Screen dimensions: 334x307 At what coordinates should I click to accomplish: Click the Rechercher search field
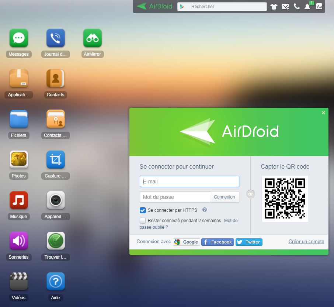[222, 7]
